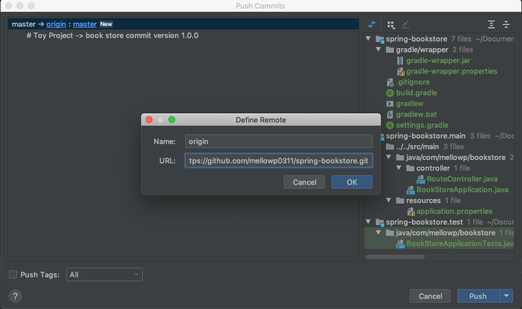
Task: Click the file tree horizontal scrollbar
Action: coord(395,257)
